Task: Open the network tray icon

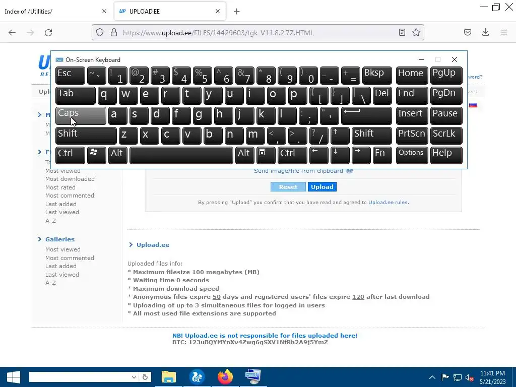Action: tap(457, 377)
